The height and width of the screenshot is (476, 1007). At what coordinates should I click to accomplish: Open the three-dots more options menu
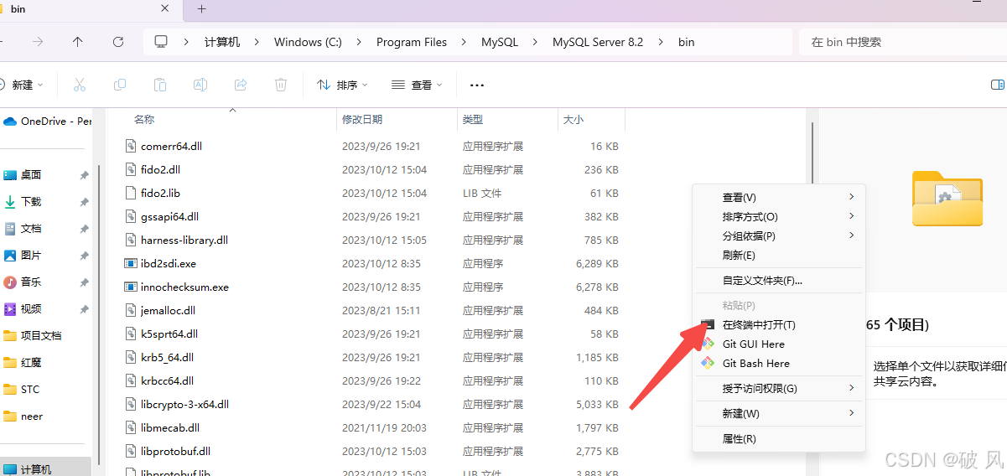(477, 85)
